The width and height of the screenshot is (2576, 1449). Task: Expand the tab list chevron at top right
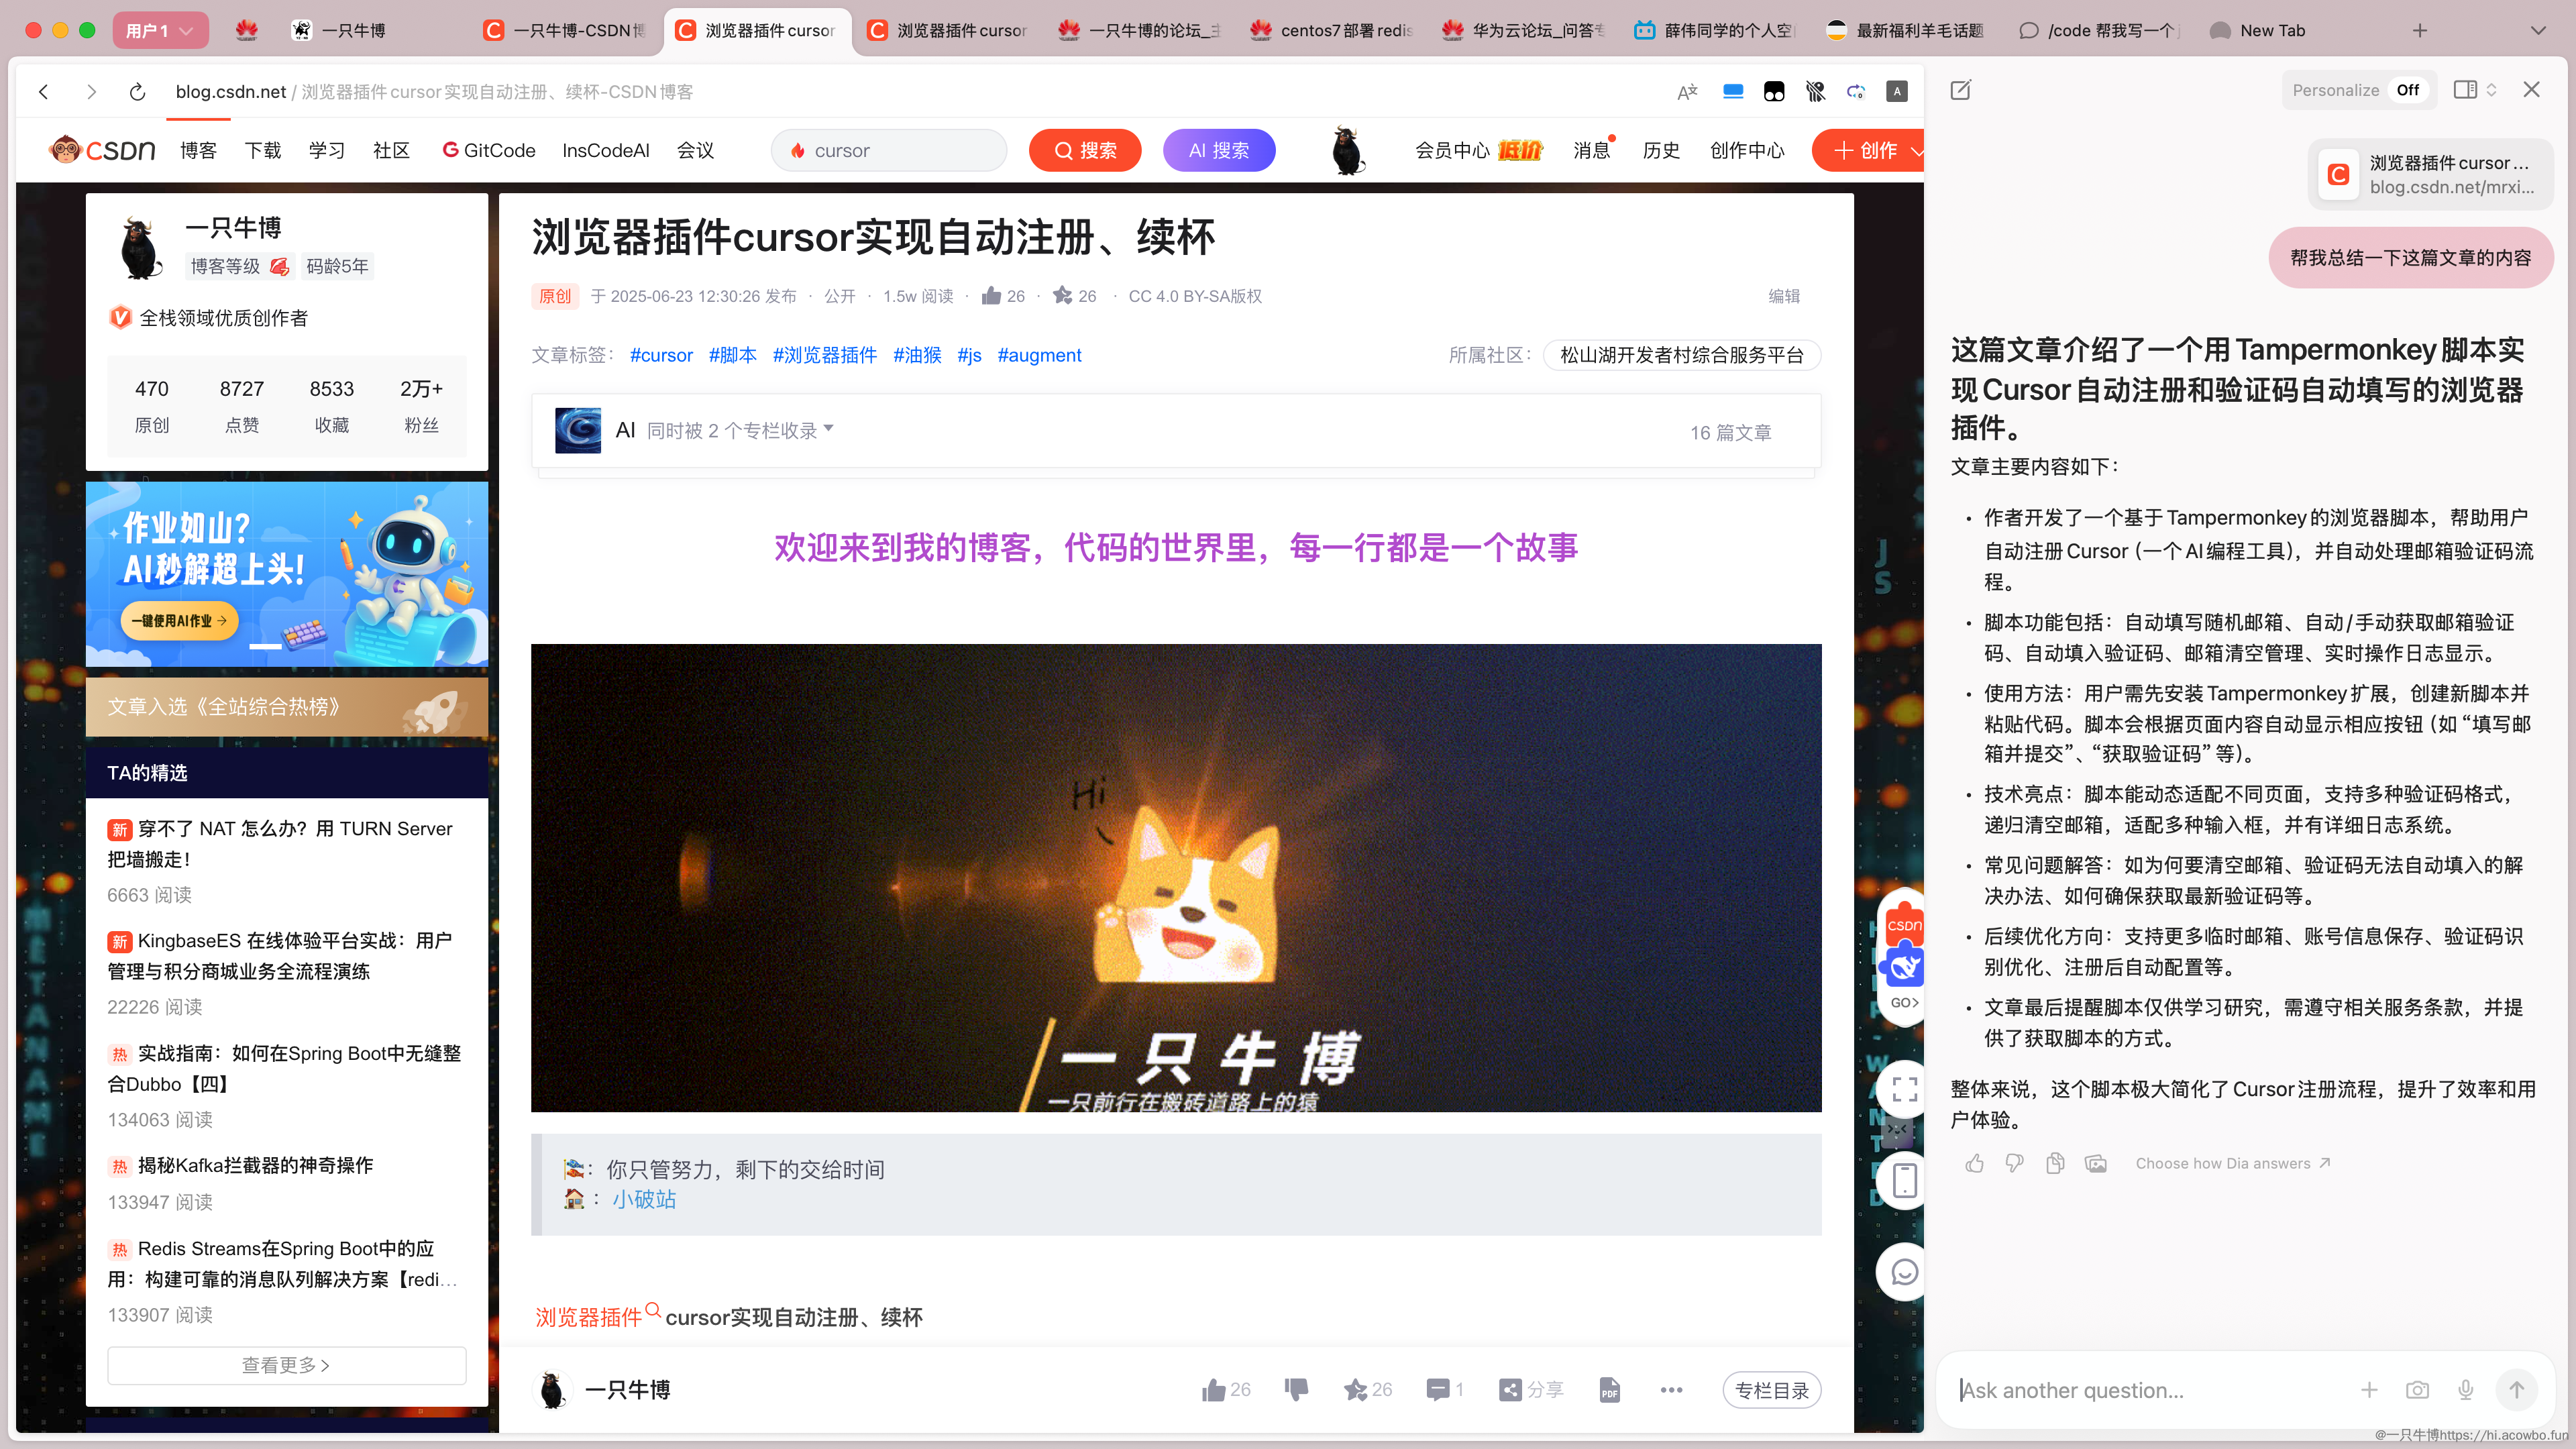point(2538,30)
